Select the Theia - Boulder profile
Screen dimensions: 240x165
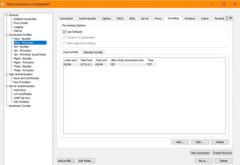coord(23,66)
